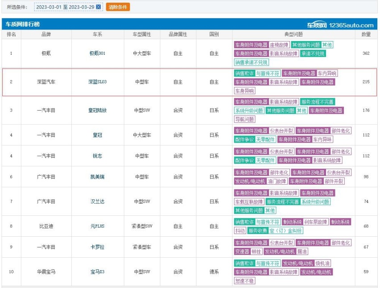Click the 深蓝汽车 brand cell

click(x=46, y=82)
